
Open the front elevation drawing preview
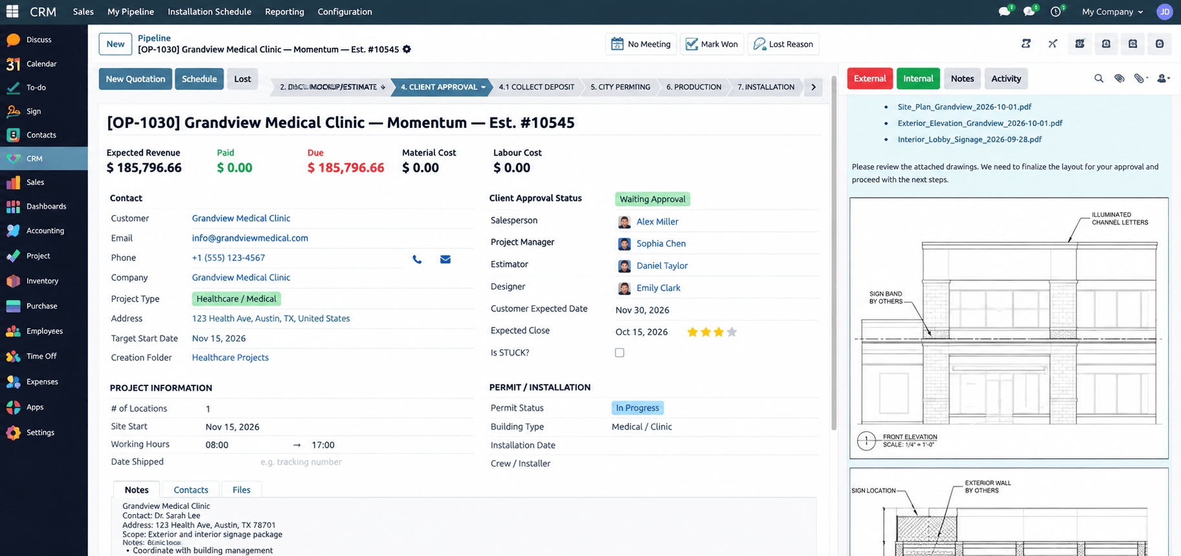(1008, 328)
